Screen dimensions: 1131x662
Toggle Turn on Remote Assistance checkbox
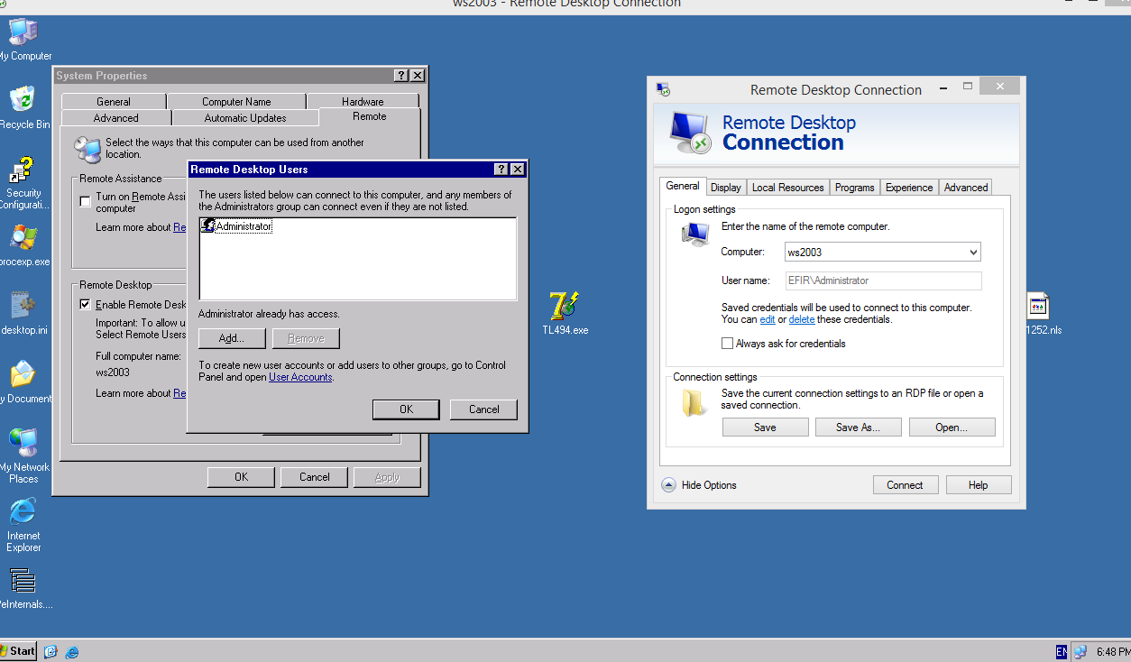86,202
